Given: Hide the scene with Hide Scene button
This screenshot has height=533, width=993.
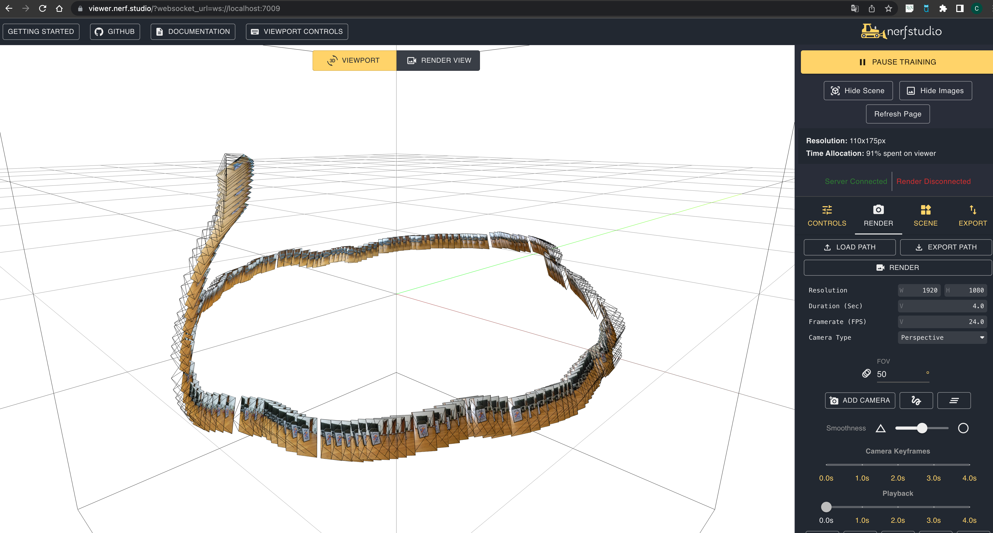Looking at the screenshot, I should [x=858, y=90].
